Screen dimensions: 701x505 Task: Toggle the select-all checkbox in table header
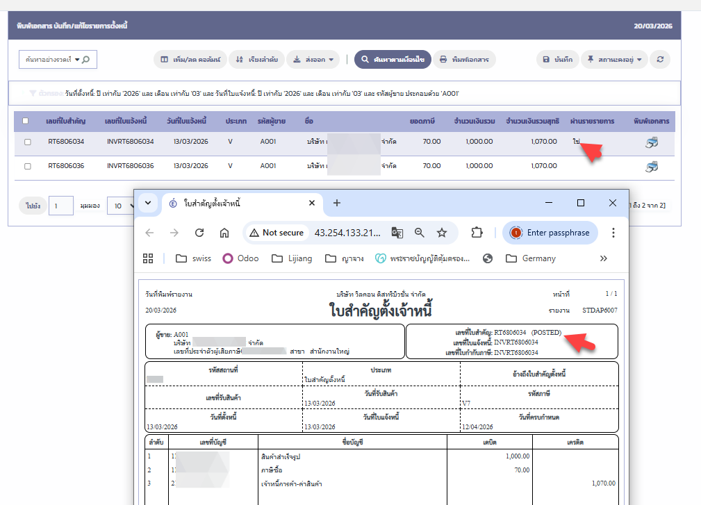(x=26, y=121)
